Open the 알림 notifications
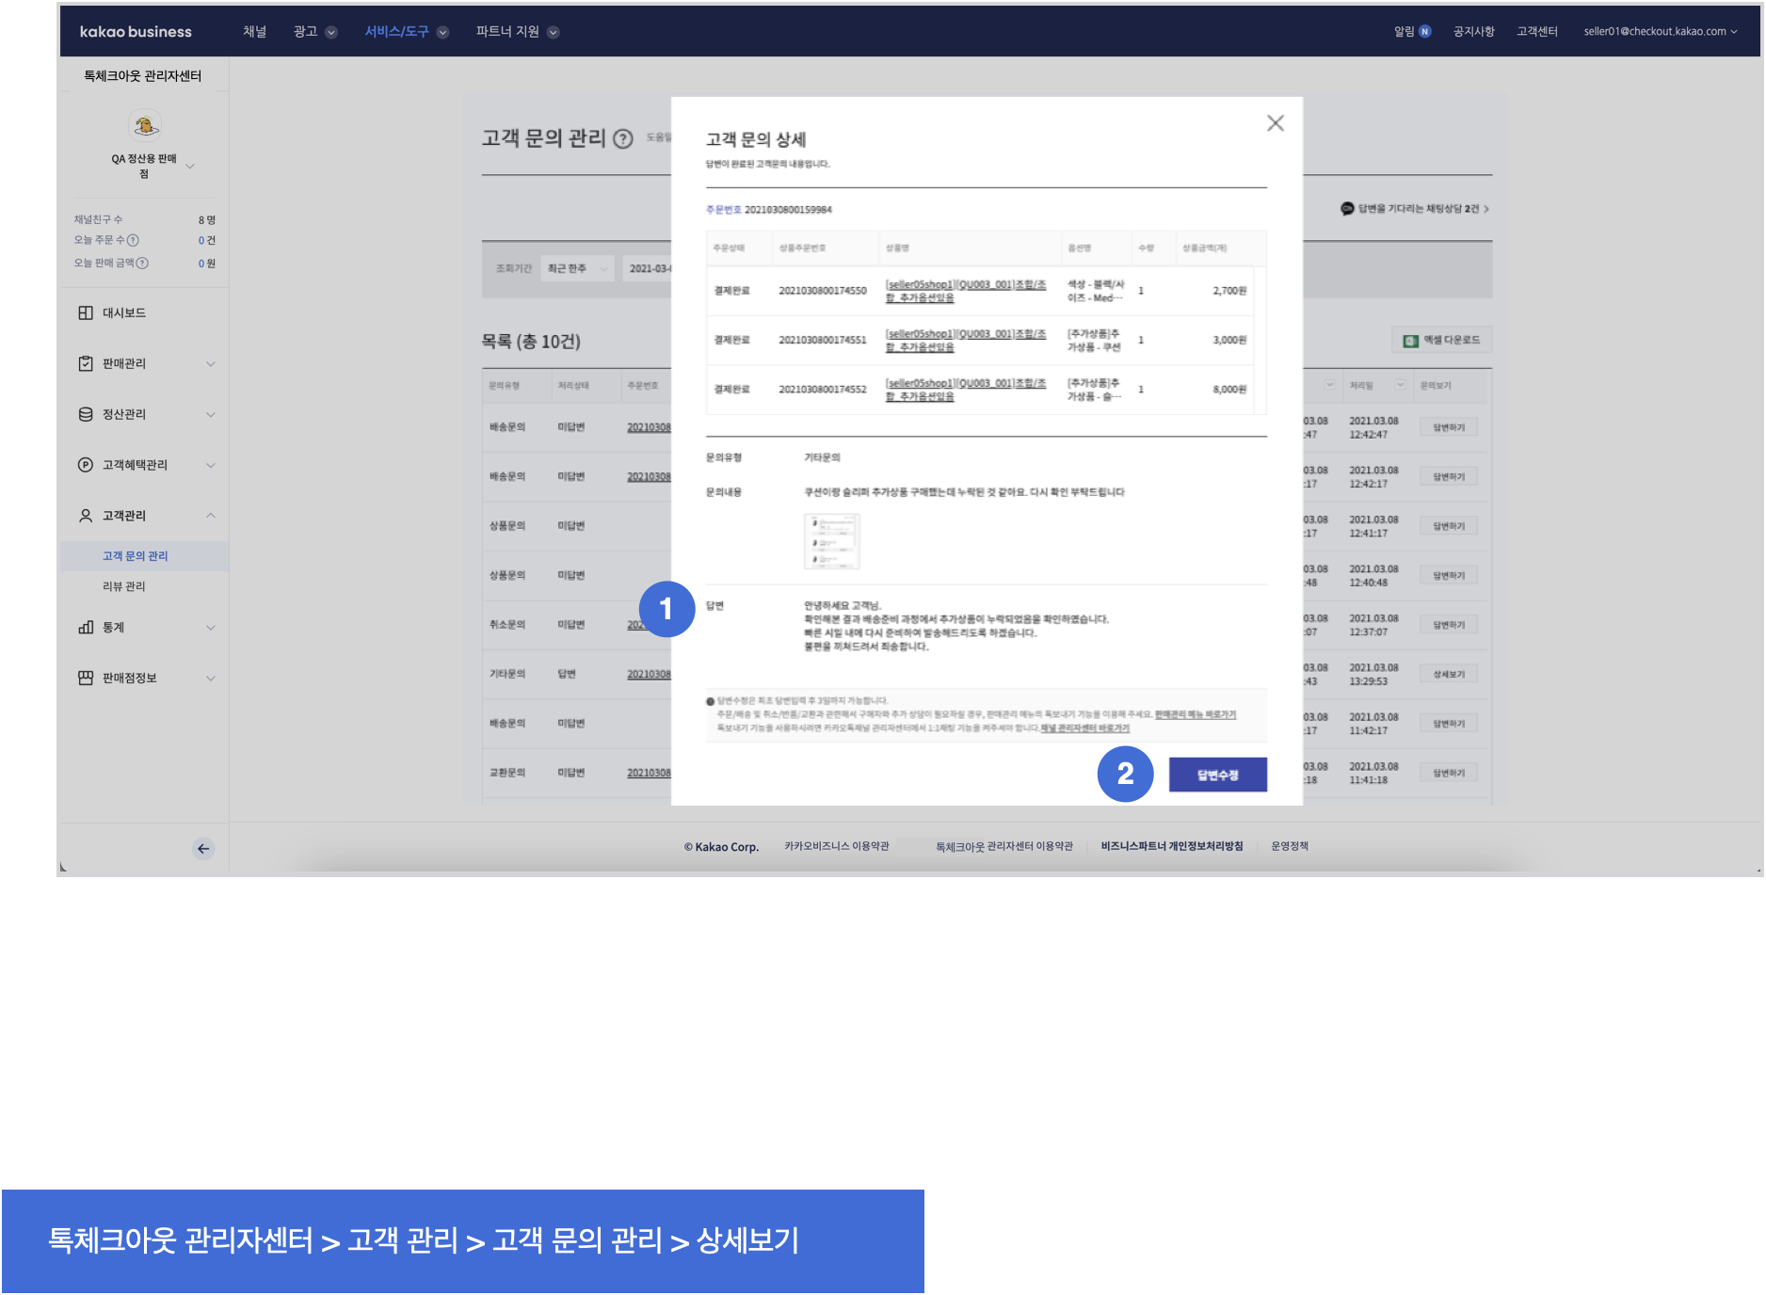Image resolution: width=1766 pixels, height=1295 pixels. 1411,32
